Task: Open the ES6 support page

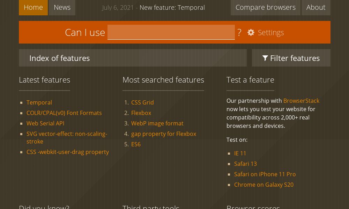Action: (x=136, y=144)
